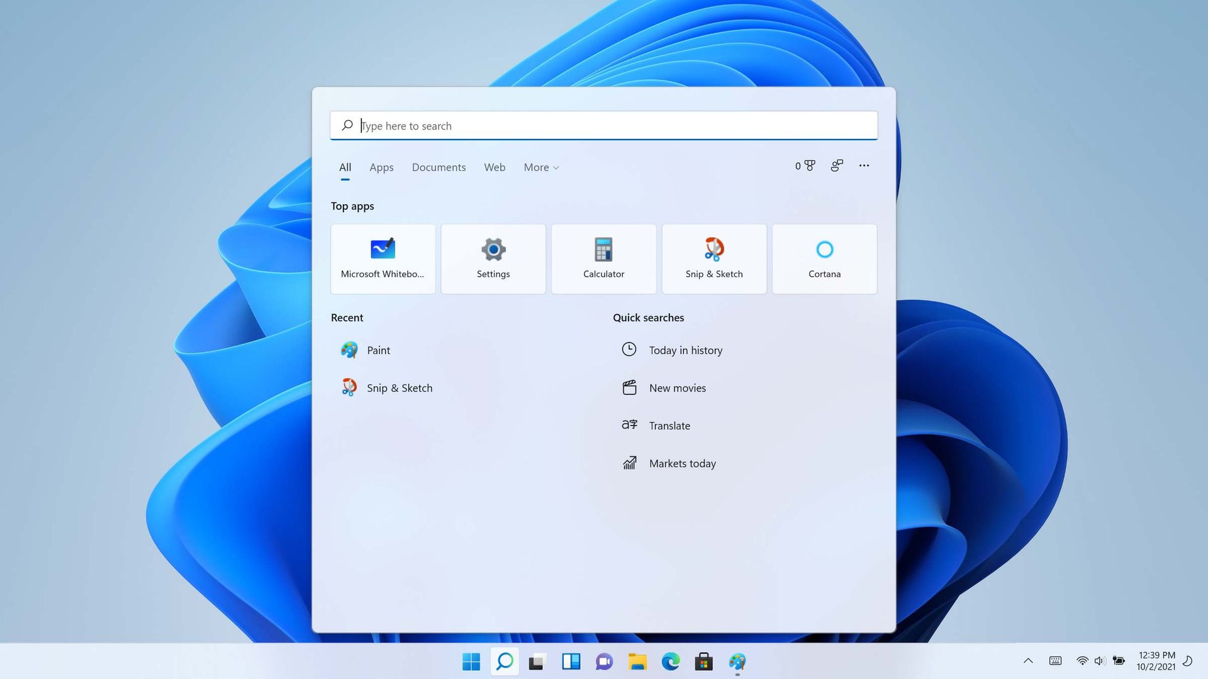Click the search input field
1208x679 pixels.
point(604,125)
